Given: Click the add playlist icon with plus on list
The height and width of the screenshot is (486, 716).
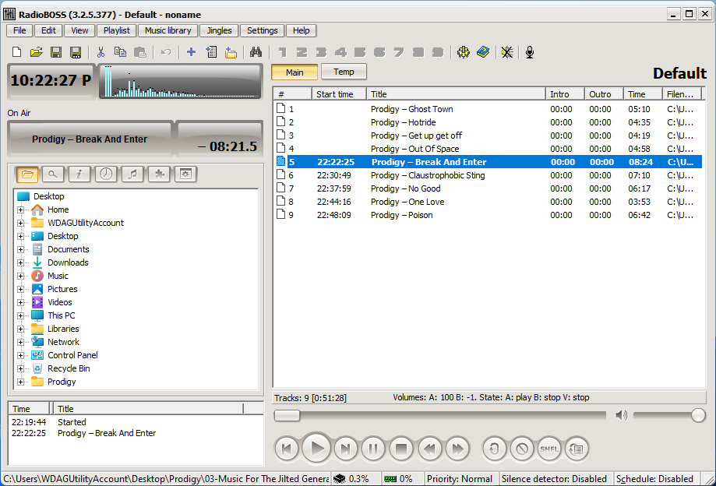Looking at the screenshot, I should (x=211, y=52).
